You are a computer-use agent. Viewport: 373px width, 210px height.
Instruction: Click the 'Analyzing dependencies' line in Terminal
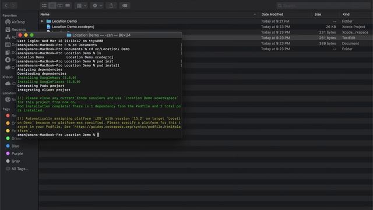40,69
